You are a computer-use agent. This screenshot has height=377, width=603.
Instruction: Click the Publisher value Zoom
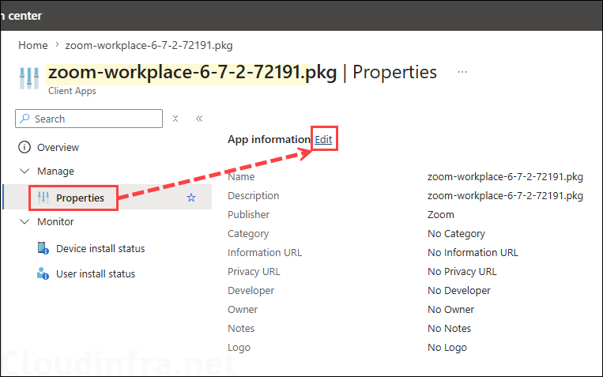pyautogui.click(x=441, y=215)
